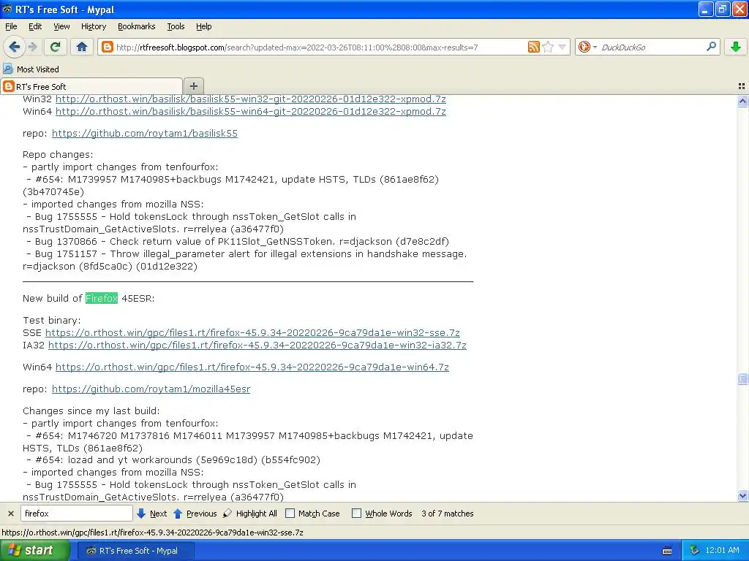Click the URL address field
Viewport: 749px width, 561px height.
pyautogui.click(x=320, y=47)
